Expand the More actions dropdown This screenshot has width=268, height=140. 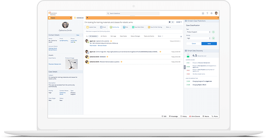(x=168, y=27)
